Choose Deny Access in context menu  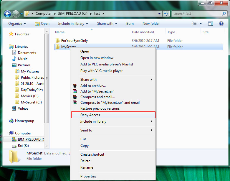click(113, 115)
